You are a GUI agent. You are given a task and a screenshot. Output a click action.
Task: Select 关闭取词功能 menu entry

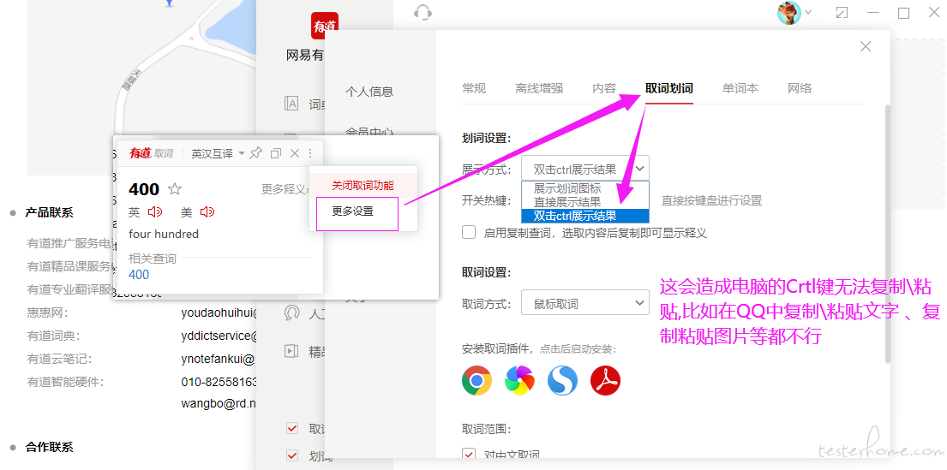coord(363,185)
